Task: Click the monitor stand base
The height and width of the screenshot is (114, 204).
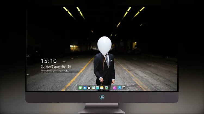Action: tap(102, 110)
